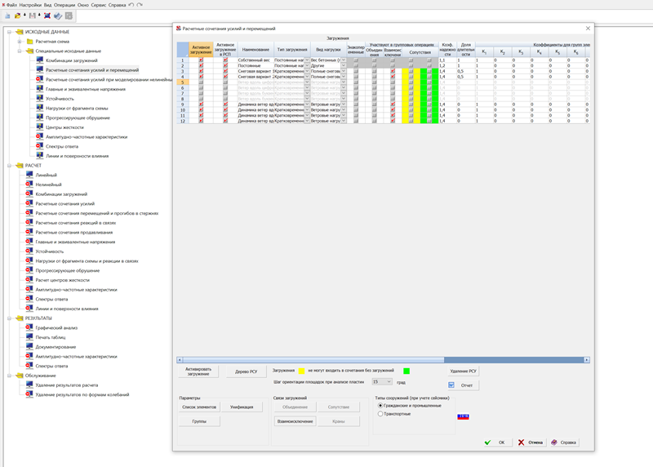Toggle Активное загружение checkbox in row 1

201,60
